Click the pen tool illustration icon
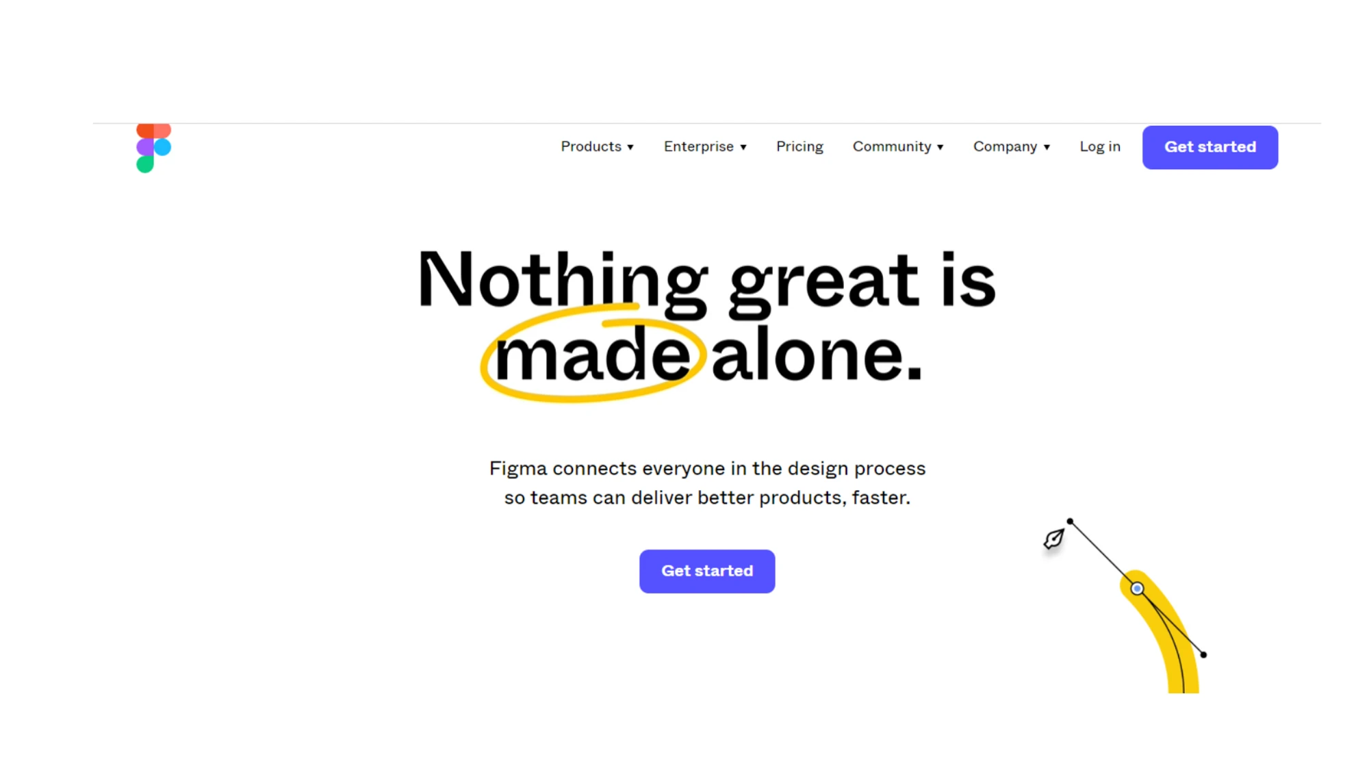This screenshot has height=770, width=1369. point(1052,540)
